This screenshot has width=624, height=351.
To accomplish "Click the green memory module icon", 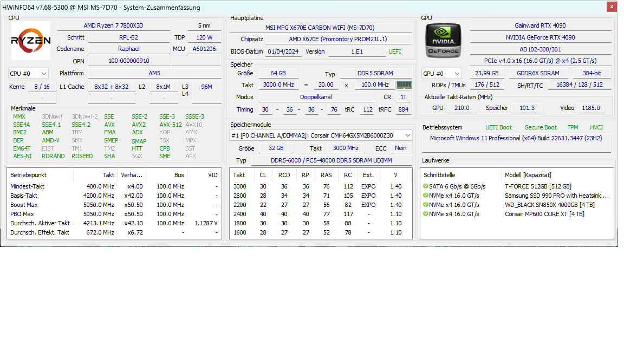I will point(404,84).
